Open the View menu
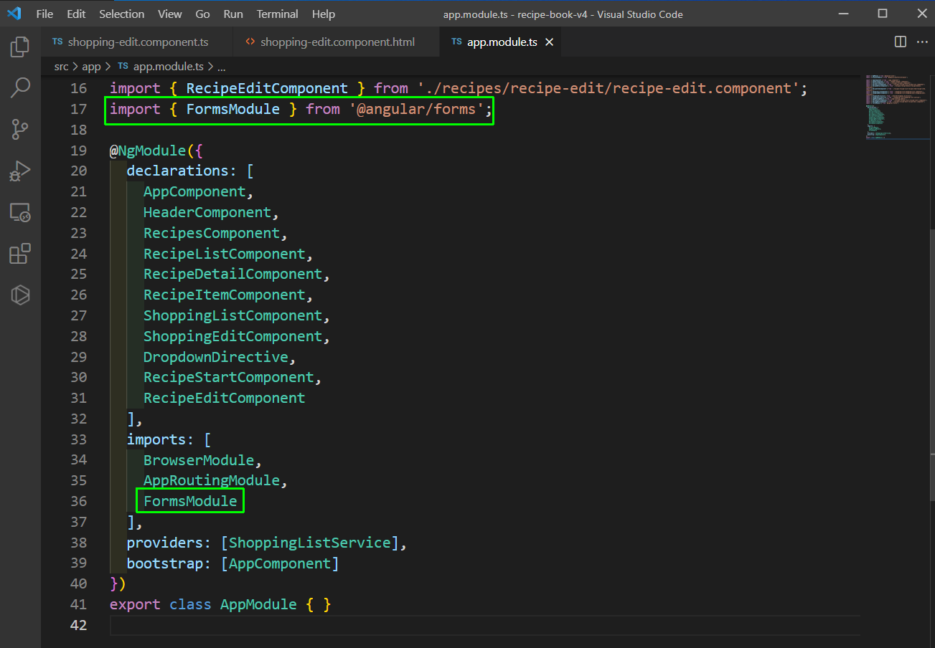The width and height of the screenshot is (935, 648). pos(170,14)
